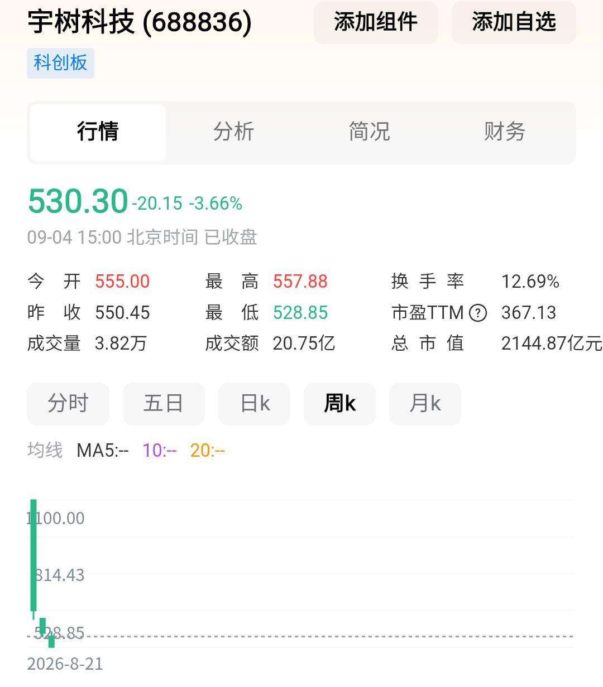Click the orange 20 moving average label

pos(207,451)
